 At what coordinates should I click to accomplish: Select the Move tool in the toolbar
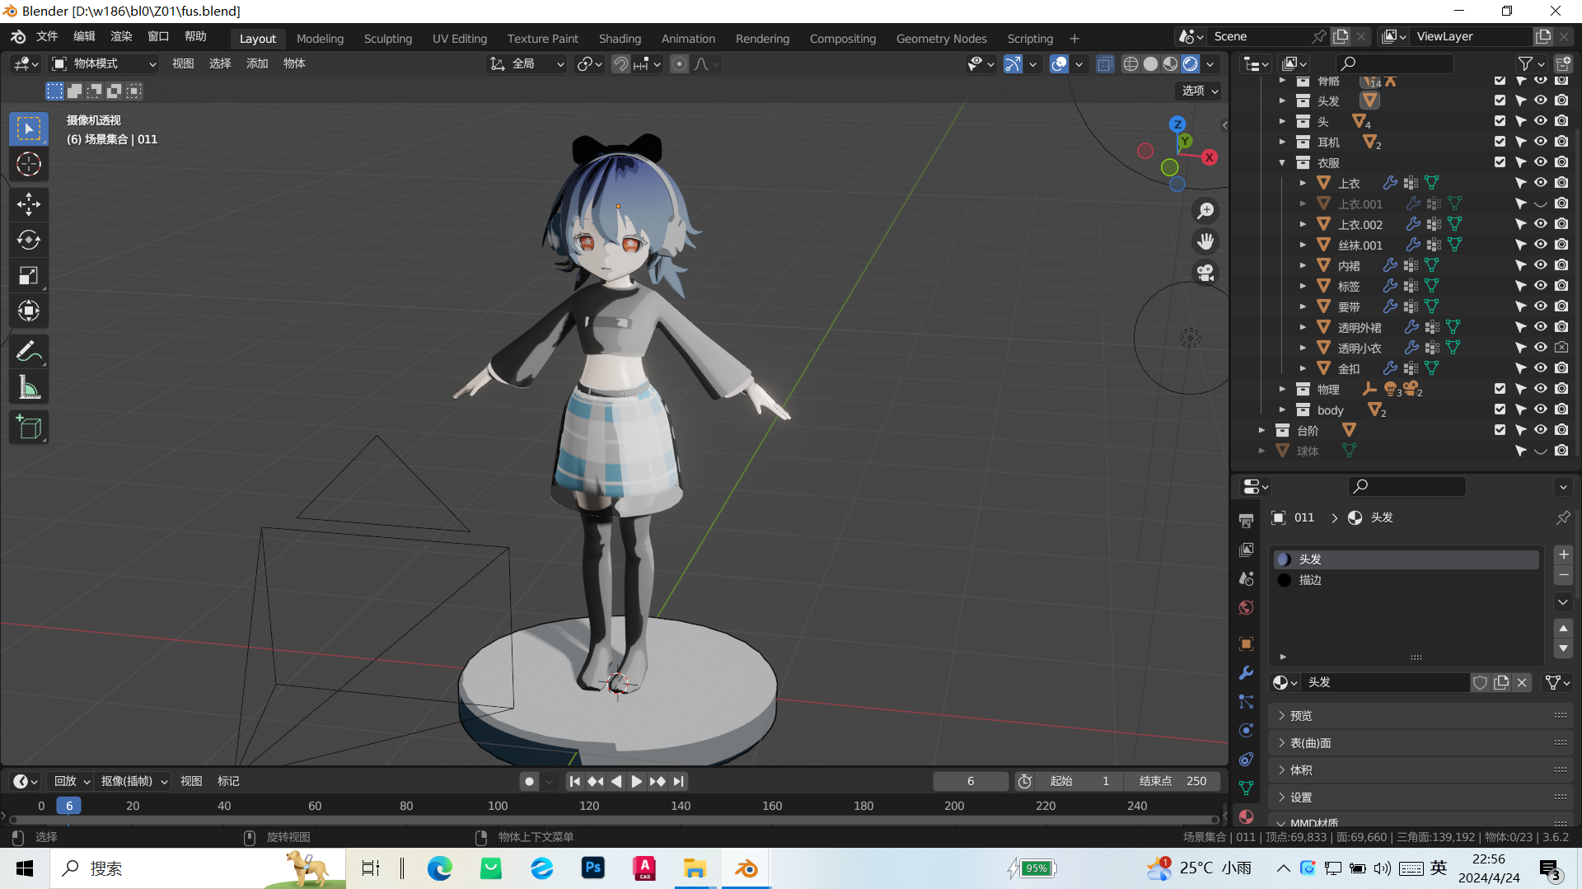pos(29,204)
